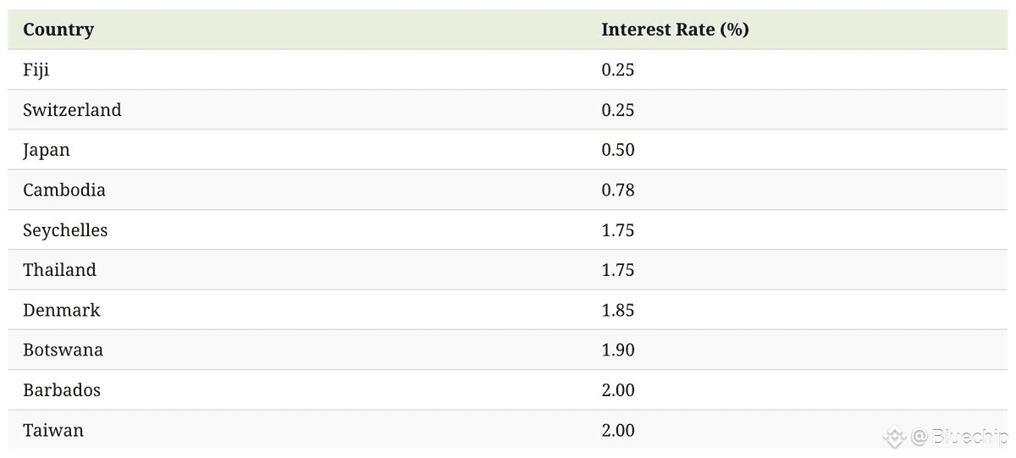1016x458 pixels.
Task: Click the @Bluechip watermark text
Action: [959, 437]
